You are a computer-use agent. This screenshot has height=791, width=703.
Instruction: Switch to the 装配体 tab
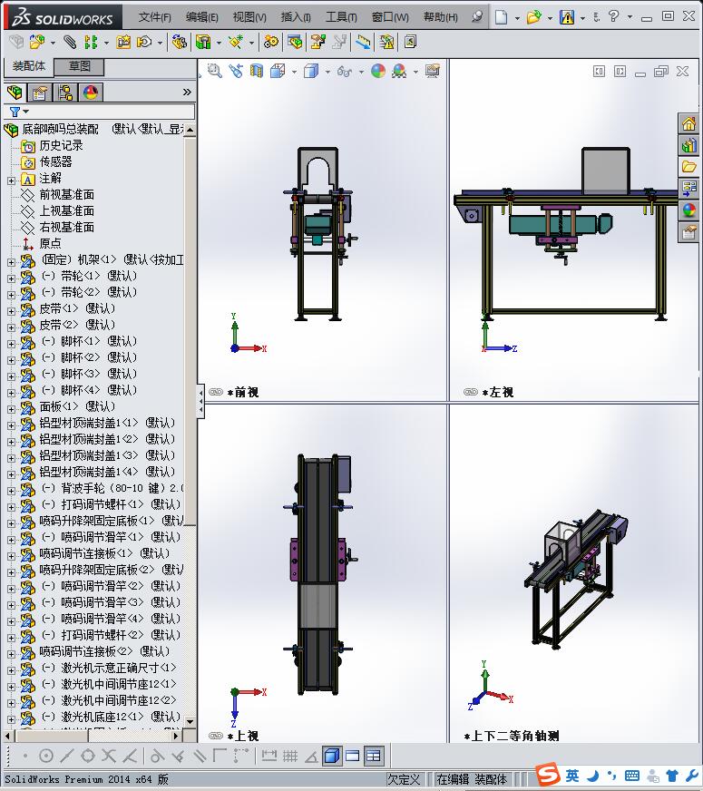[x=29, y=66]
